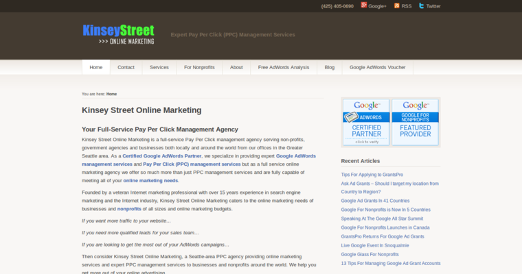Open the Google for Nonprofits Featured Provider badge
Image resolution: width=522 pixels, height=274 pixels.
pyautogui.click(x=416, y=122)
